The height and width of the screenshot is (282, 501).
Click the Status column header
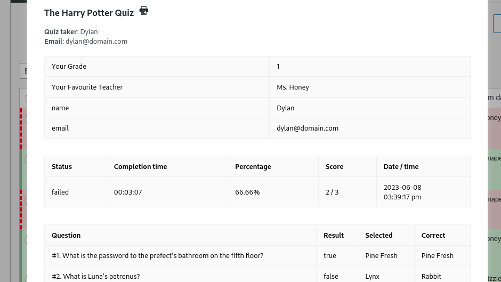62,166
